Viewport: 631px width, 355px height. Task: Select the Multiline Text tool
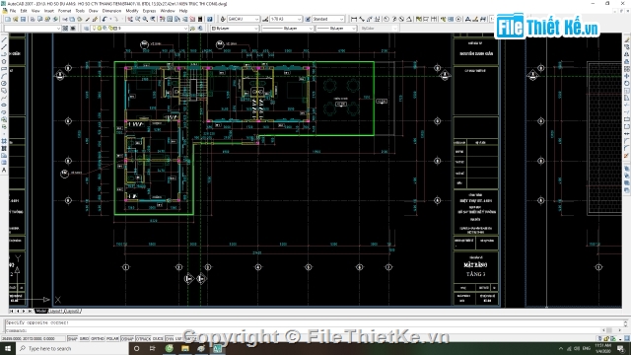coord(4,171)
